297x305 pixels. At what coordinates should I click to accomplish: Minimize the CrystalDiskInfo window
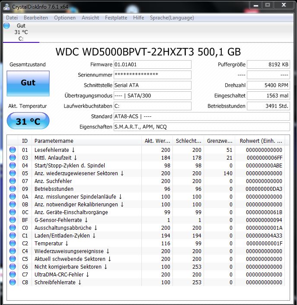pos(256,5)
